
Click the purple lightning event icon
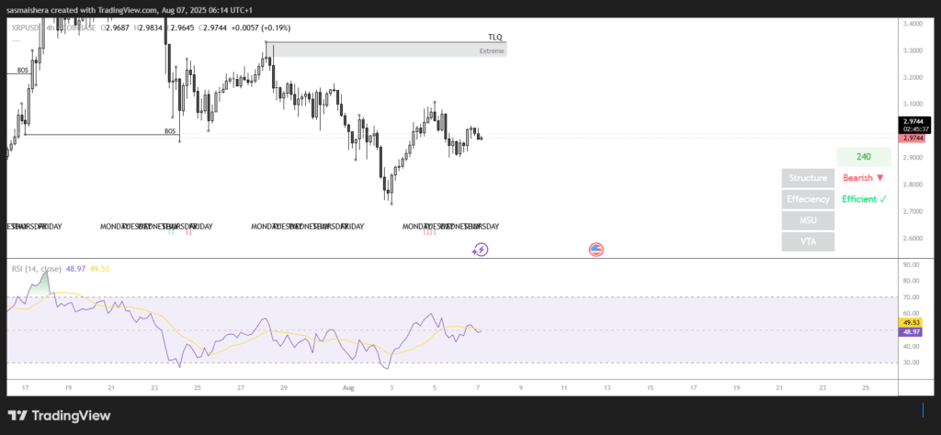pyautogui.click(x=480, y=249)
